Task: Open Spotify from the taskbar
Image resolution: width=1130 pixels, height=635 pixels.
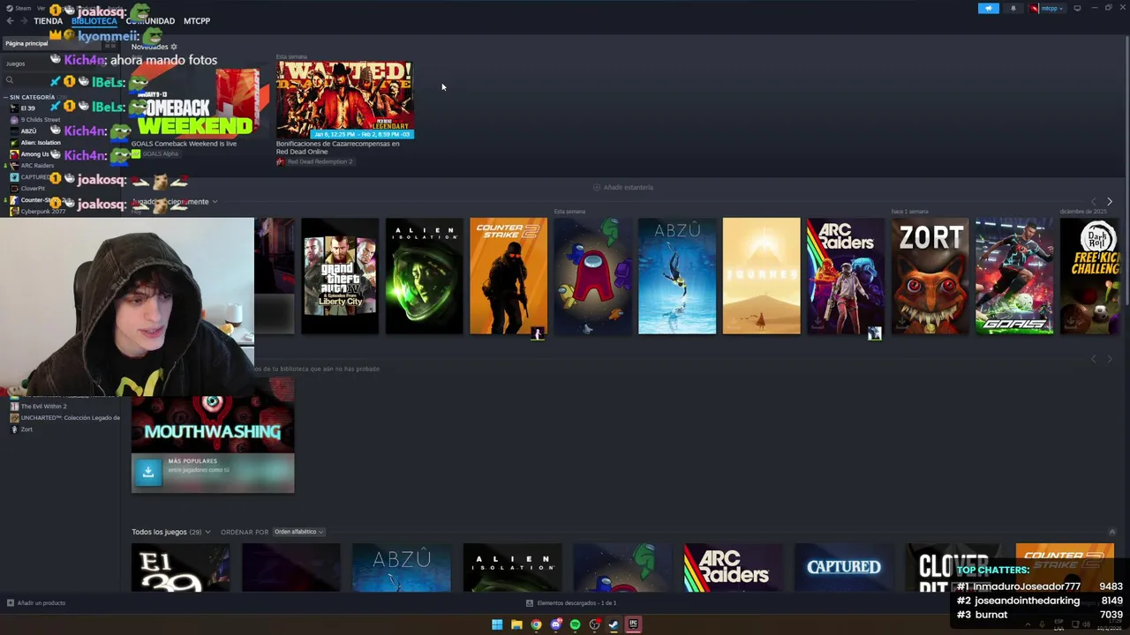Action: pyautogui.click(x=575, y=624)
